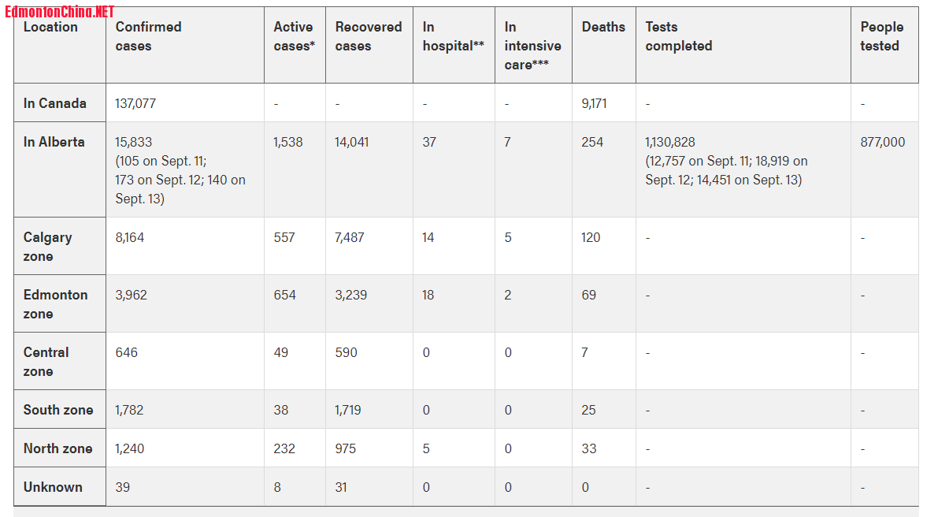This screenshot has width=949, height=517.
Task: Click the In Alberta row label
Action: (54, 142)
